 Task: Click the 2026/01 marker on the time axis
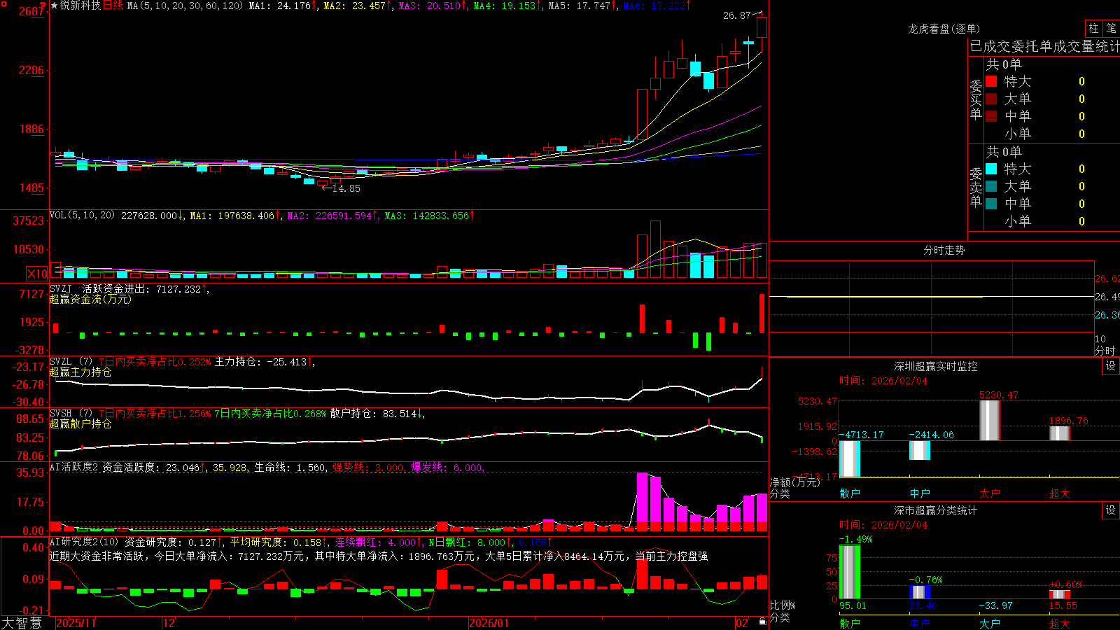pyautogui.click(x=489, y=623)
